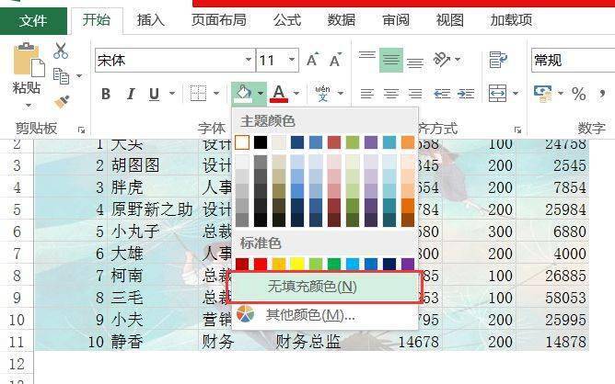Toggle Bold formatting
615x384 pixels.
click(106, 94)
